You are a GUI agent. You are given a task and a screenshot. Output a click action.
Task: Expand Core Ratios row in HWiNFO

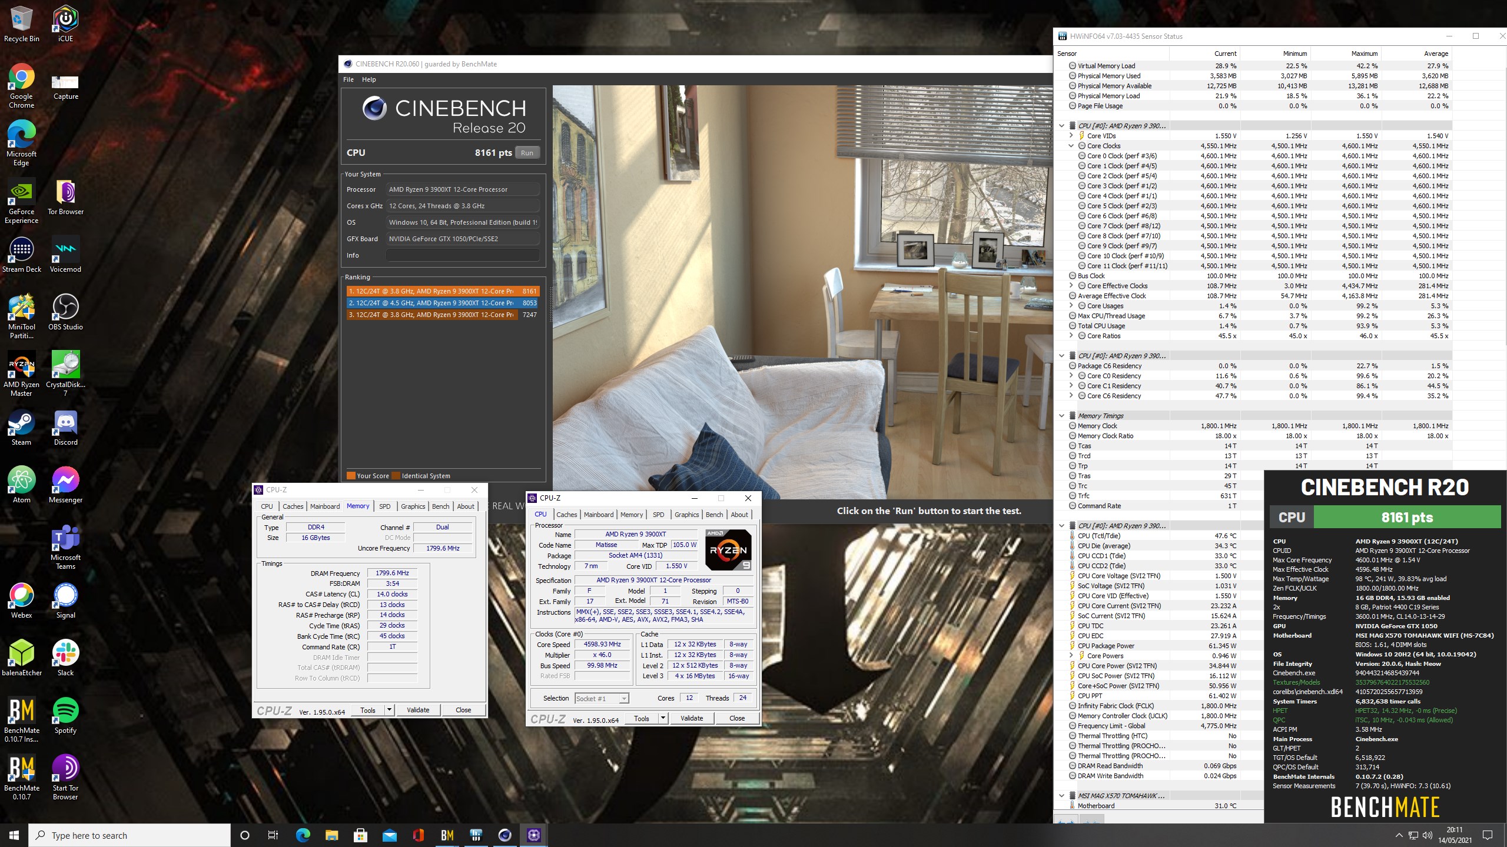click(x=1071, y=336)
